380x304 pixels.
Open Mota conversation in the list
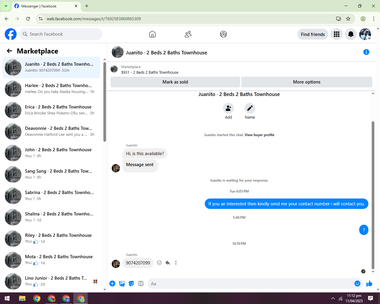pos(51,260)
